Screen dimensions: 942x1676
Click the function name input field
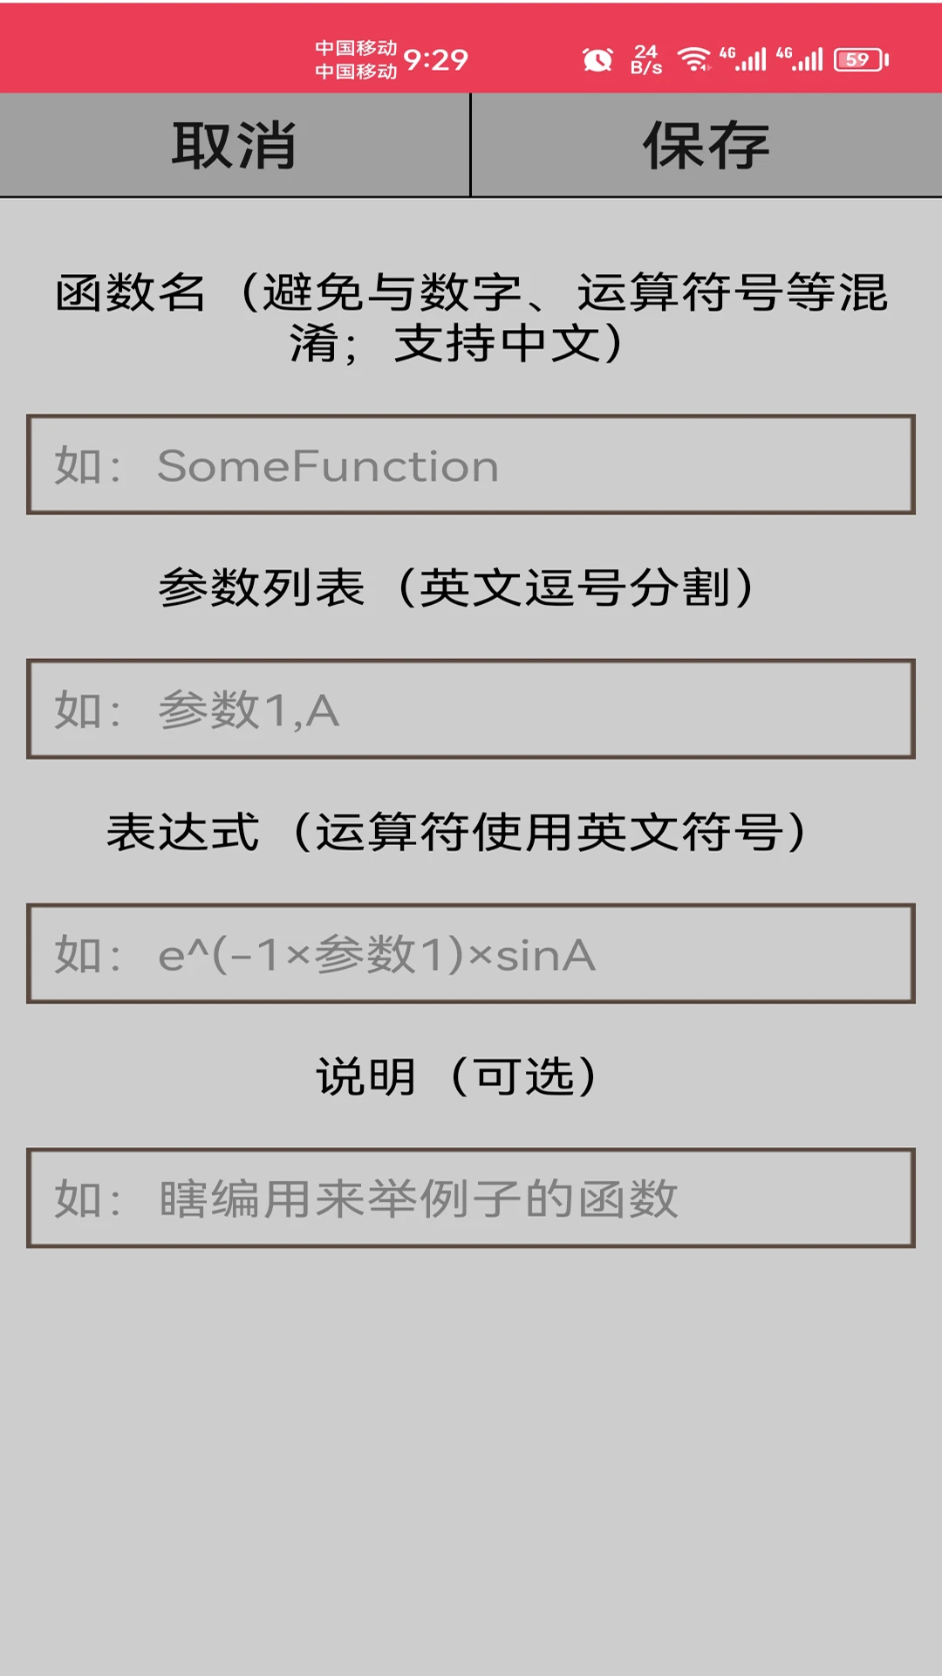tap(471, 464)
